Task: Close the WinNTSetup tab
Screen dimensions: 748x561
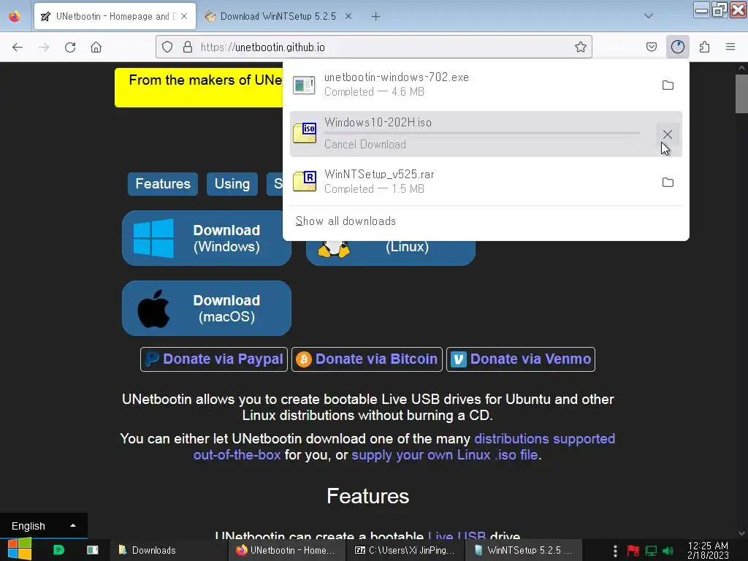Action: pos(348,16)
